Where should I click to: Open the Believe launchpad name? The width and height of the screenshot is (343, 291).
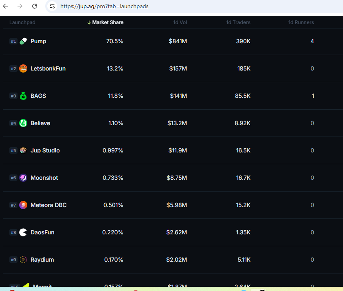40,123
